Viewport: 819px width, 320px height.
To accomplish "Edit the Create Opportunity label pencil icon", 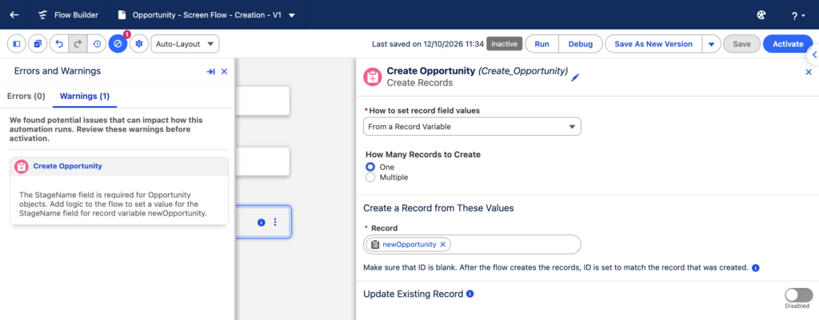I will click(575, 77).
